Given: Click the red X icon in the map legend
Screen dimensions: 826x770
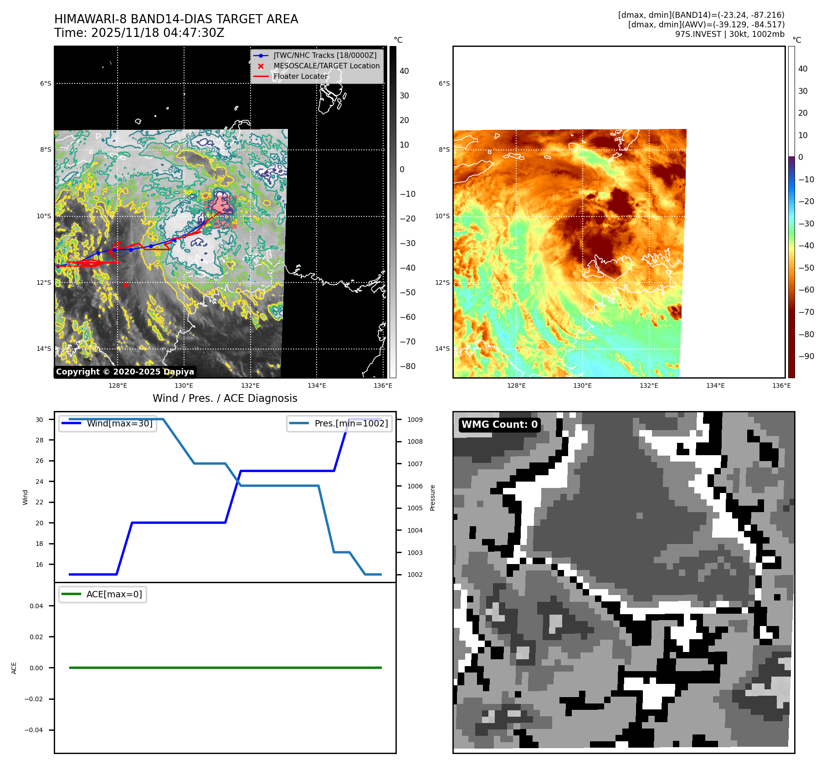Looking at the screenshot, I should [261, 66].
